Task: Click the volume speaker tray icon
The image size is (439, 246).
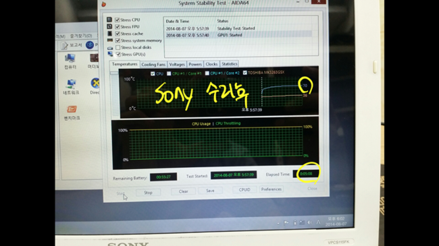Action: (x=309, y=222)
